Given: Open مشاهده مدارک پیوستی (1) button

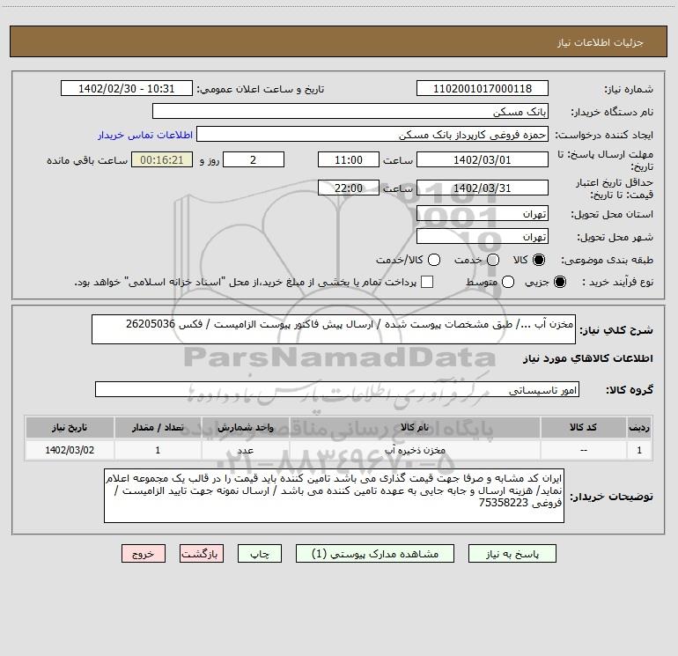Looking at the screenshot, I should tap(375, 554).
